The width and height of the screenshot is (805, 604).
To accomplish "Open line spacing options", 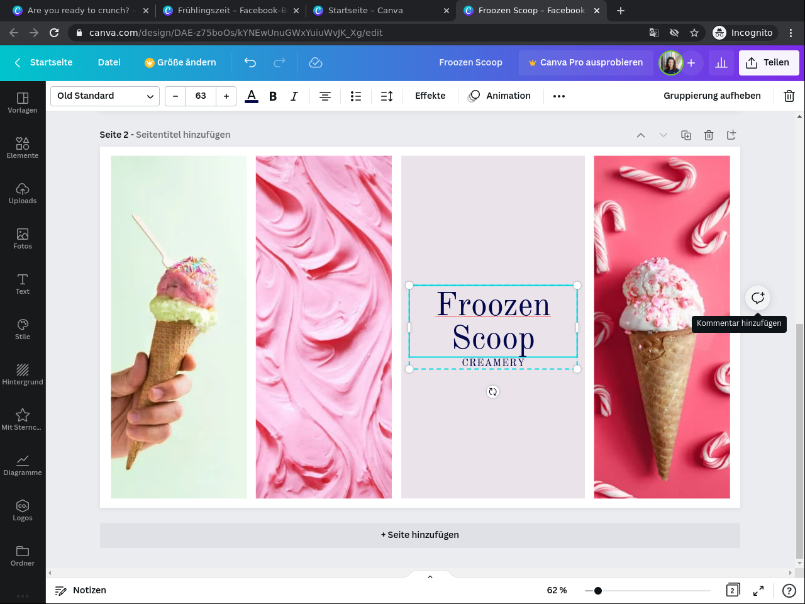I will (387, 96).
